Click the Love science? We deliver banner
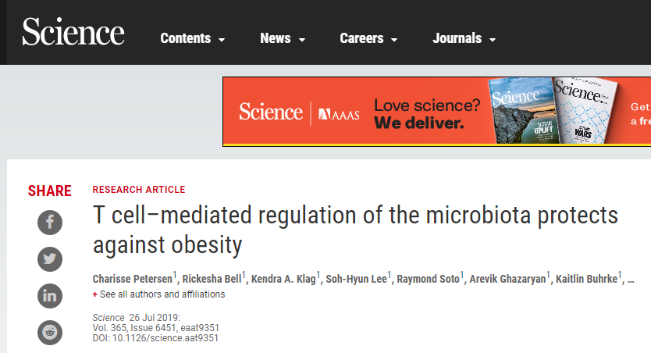Screen dimensions: 651x353 pyautogui.click(x=437, y=112)
